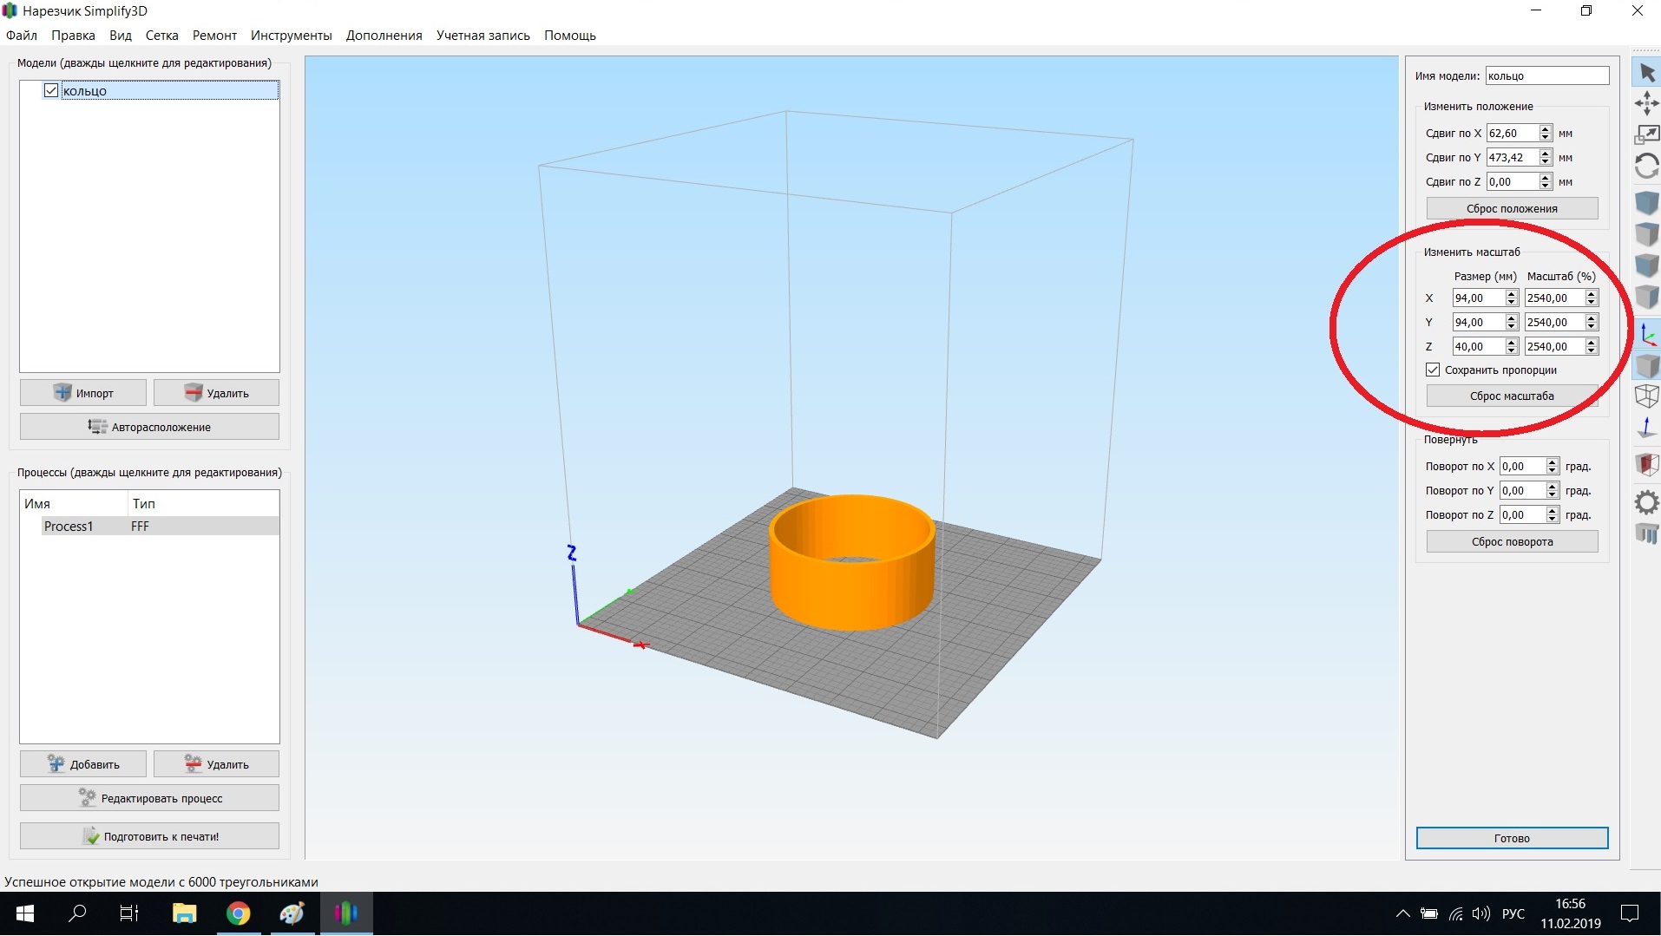
Task: Switch to wireframe view icon
Action: click(x=1646, y=396)
